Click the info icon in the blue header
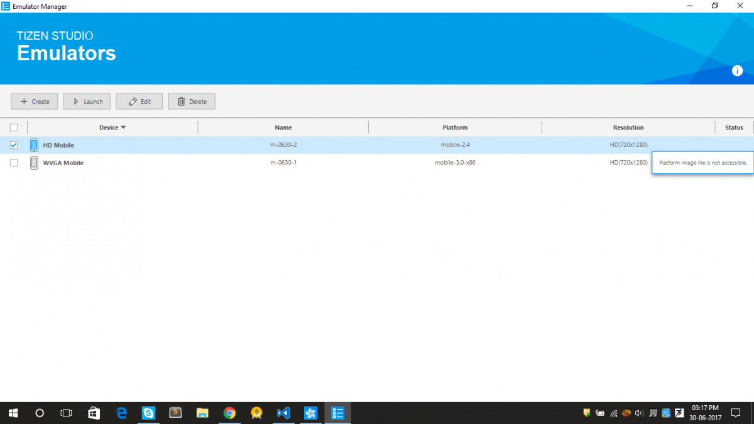The image size is (754, 424). (x=737, y=71)
